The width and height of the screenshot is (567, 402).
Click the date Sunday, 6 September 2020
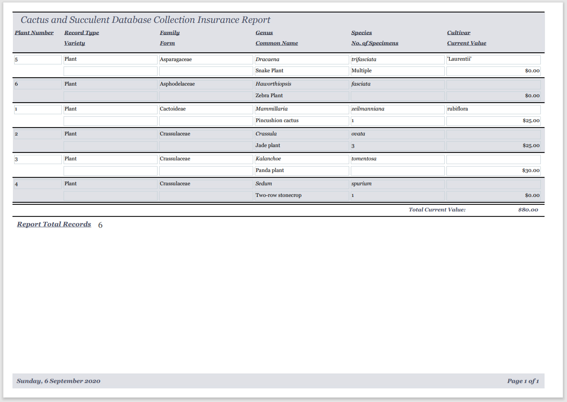coord(59,381)
